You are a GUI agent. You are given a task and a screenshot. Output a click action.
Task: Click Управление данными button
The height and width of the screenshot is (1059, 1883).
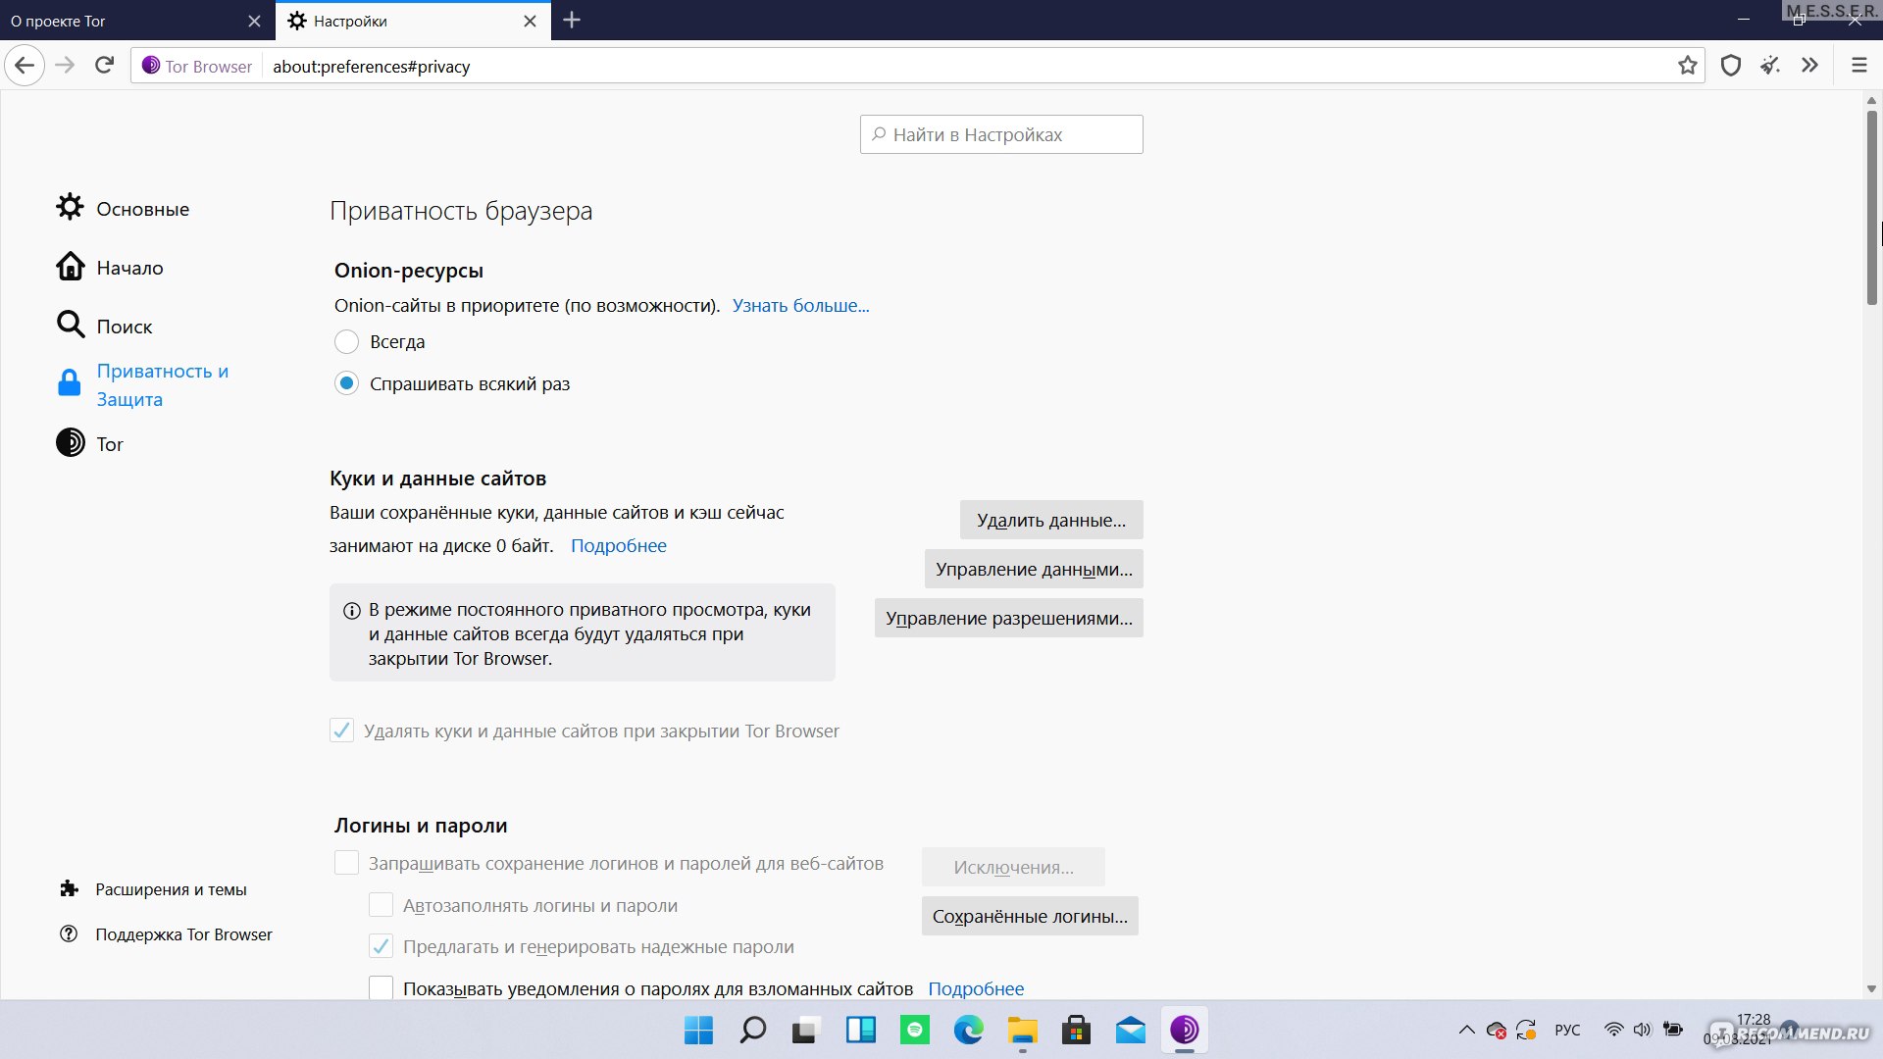(x=1034, y=569)
